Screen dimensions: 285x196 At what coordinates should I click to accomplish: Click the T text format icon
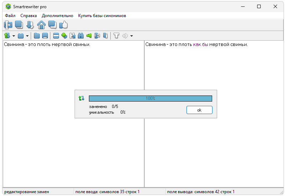[116, 36]
